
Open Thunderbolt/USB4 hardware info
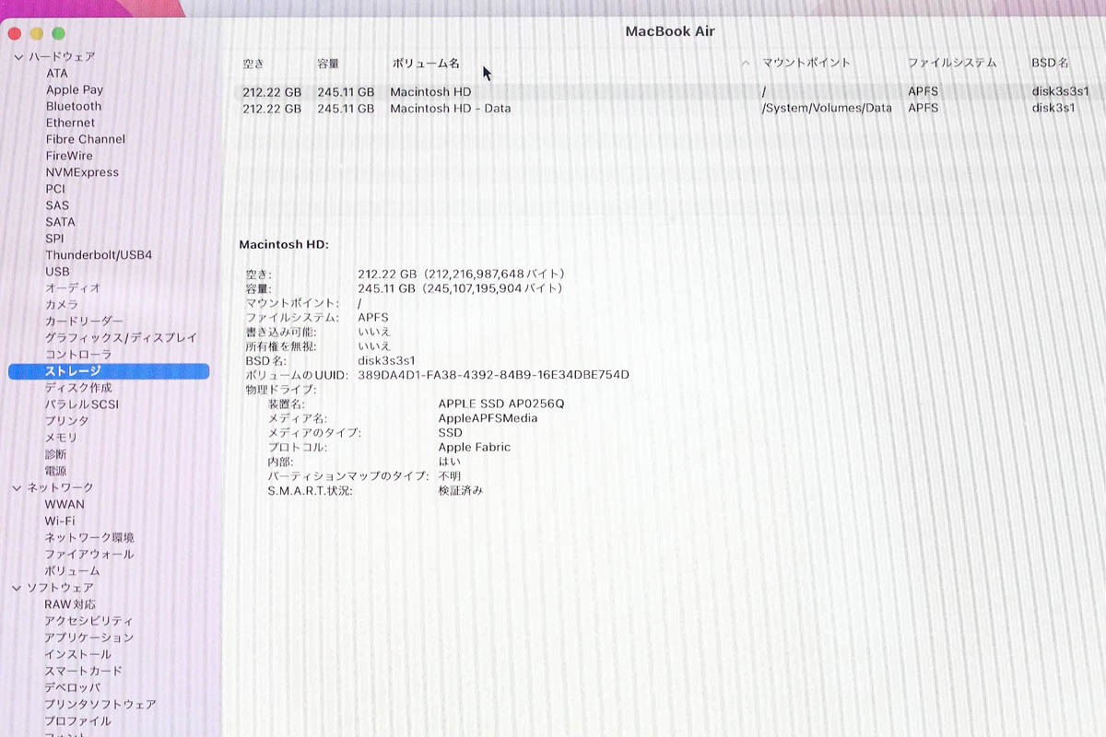point(99,255)
